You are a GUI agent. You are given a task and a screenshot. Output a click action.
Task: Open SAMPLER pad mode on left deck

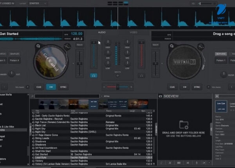click(14, 54)
